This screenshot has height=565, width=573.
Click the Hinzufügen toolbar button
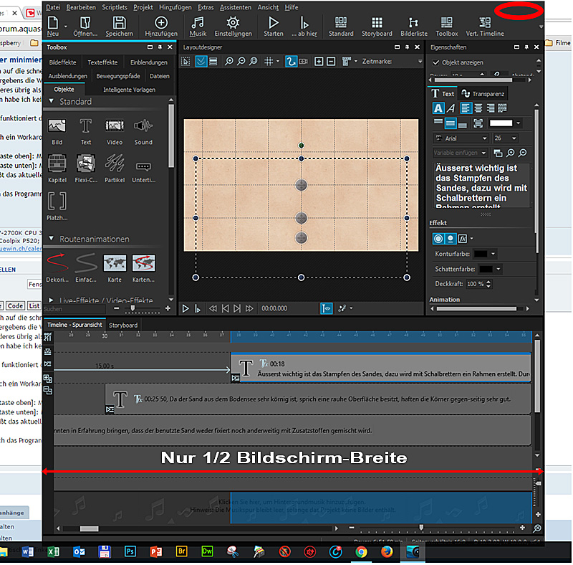161,27
